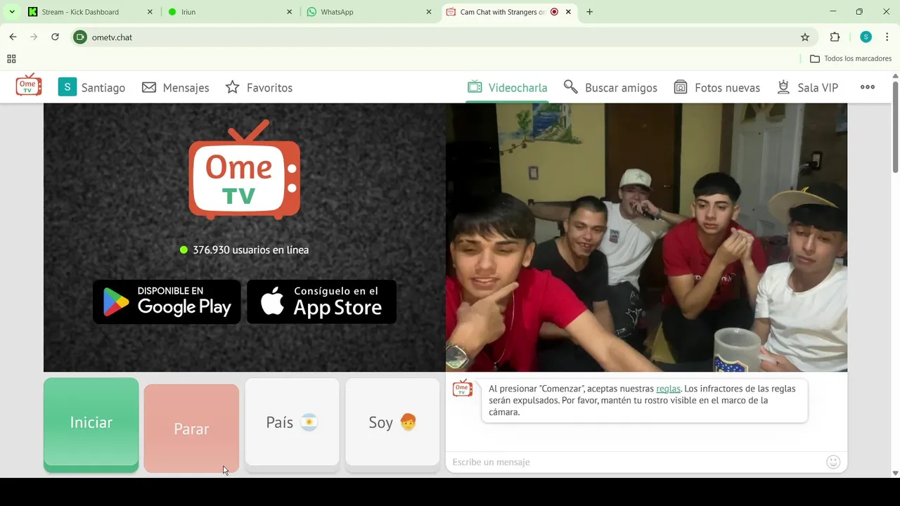Click the page vertical scrollbar
900x506 pixels.
(x=895, y=126)
